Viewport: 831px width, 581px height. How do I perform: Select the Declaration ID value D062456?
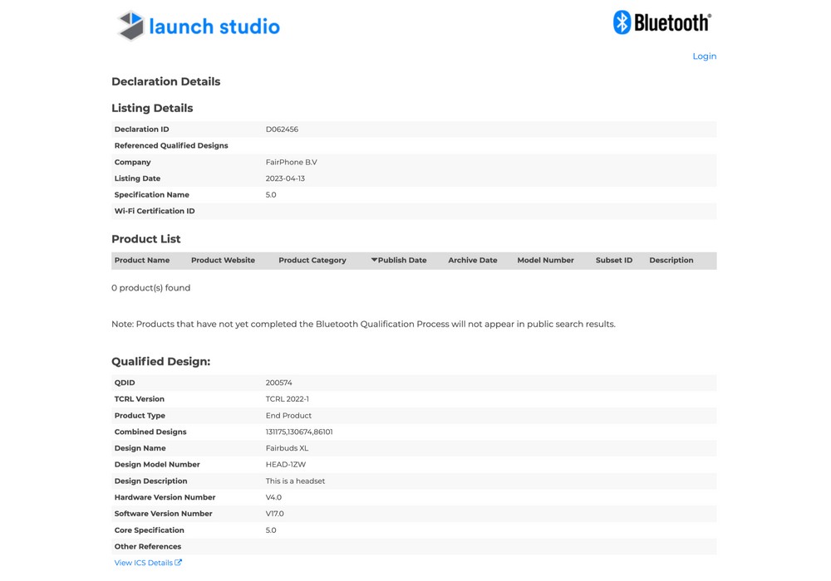[x=282, y=129]
